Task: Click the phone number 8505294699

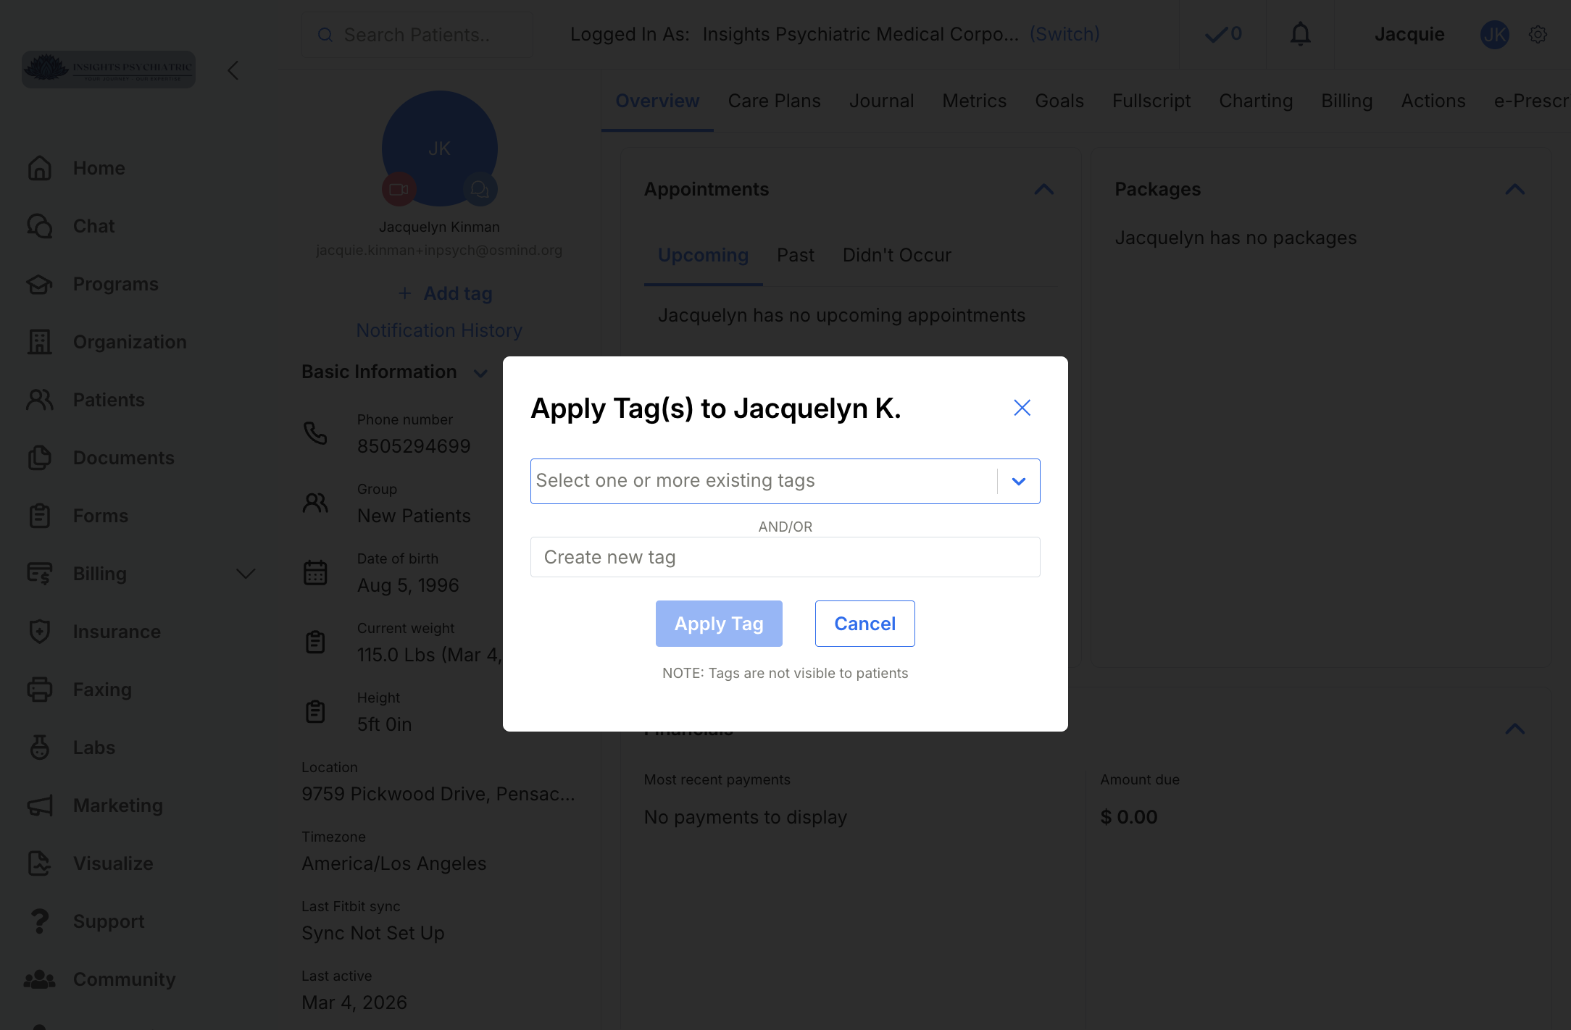Action: click(x=414, y=446)
